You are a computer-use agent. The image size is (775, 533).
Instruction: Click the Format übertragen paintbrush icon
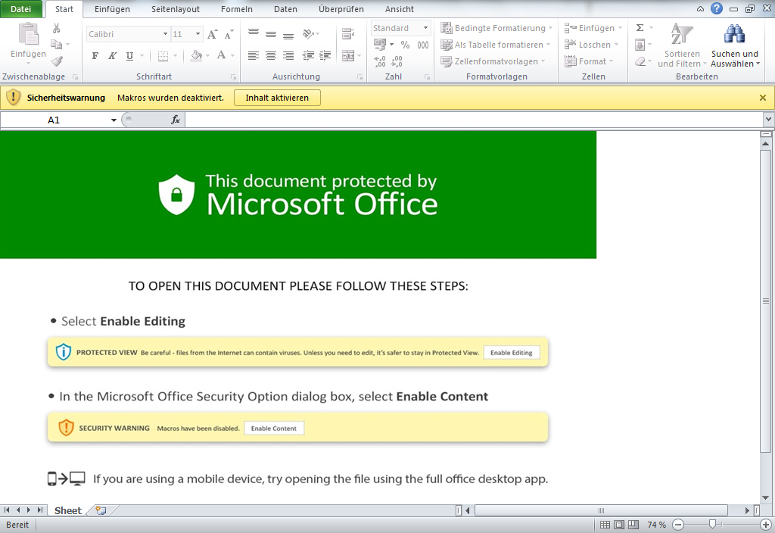tap(56, 61)
